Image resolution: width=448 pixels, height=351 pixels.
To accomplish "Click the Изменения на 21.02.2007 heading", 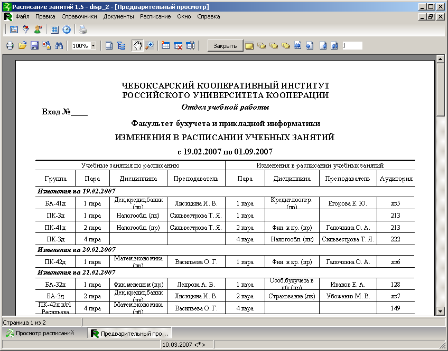I will [x=77, y=272].
